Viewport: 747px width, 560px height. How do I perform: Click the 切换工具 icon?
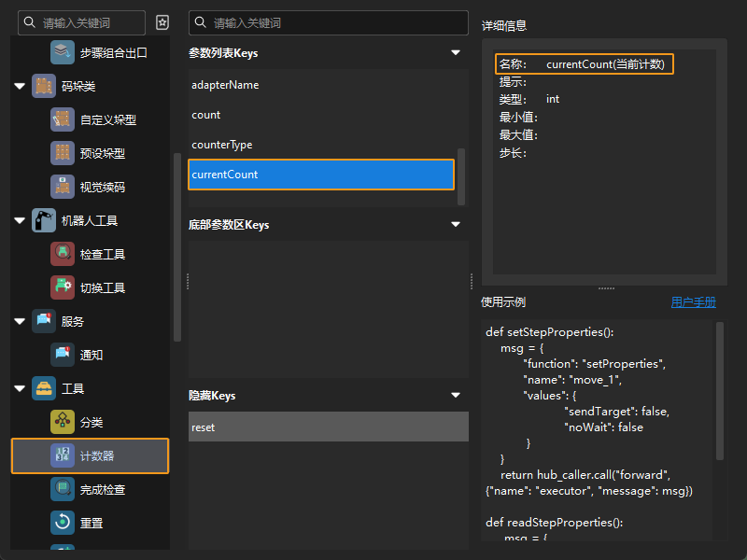point(63,287)
